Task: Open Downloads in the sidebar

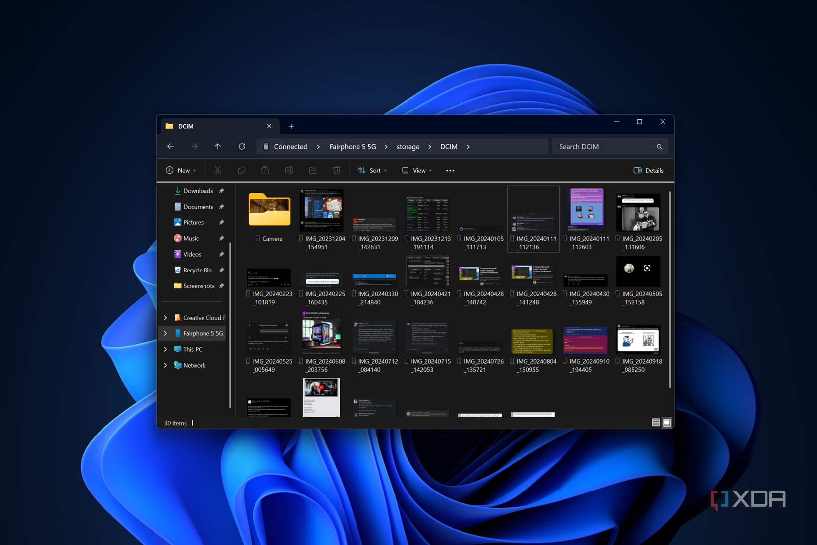Action: click(198, 191)
